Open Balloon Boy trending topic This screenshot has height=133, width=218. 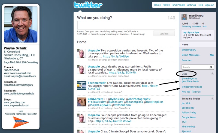click(x=188, y=108)
